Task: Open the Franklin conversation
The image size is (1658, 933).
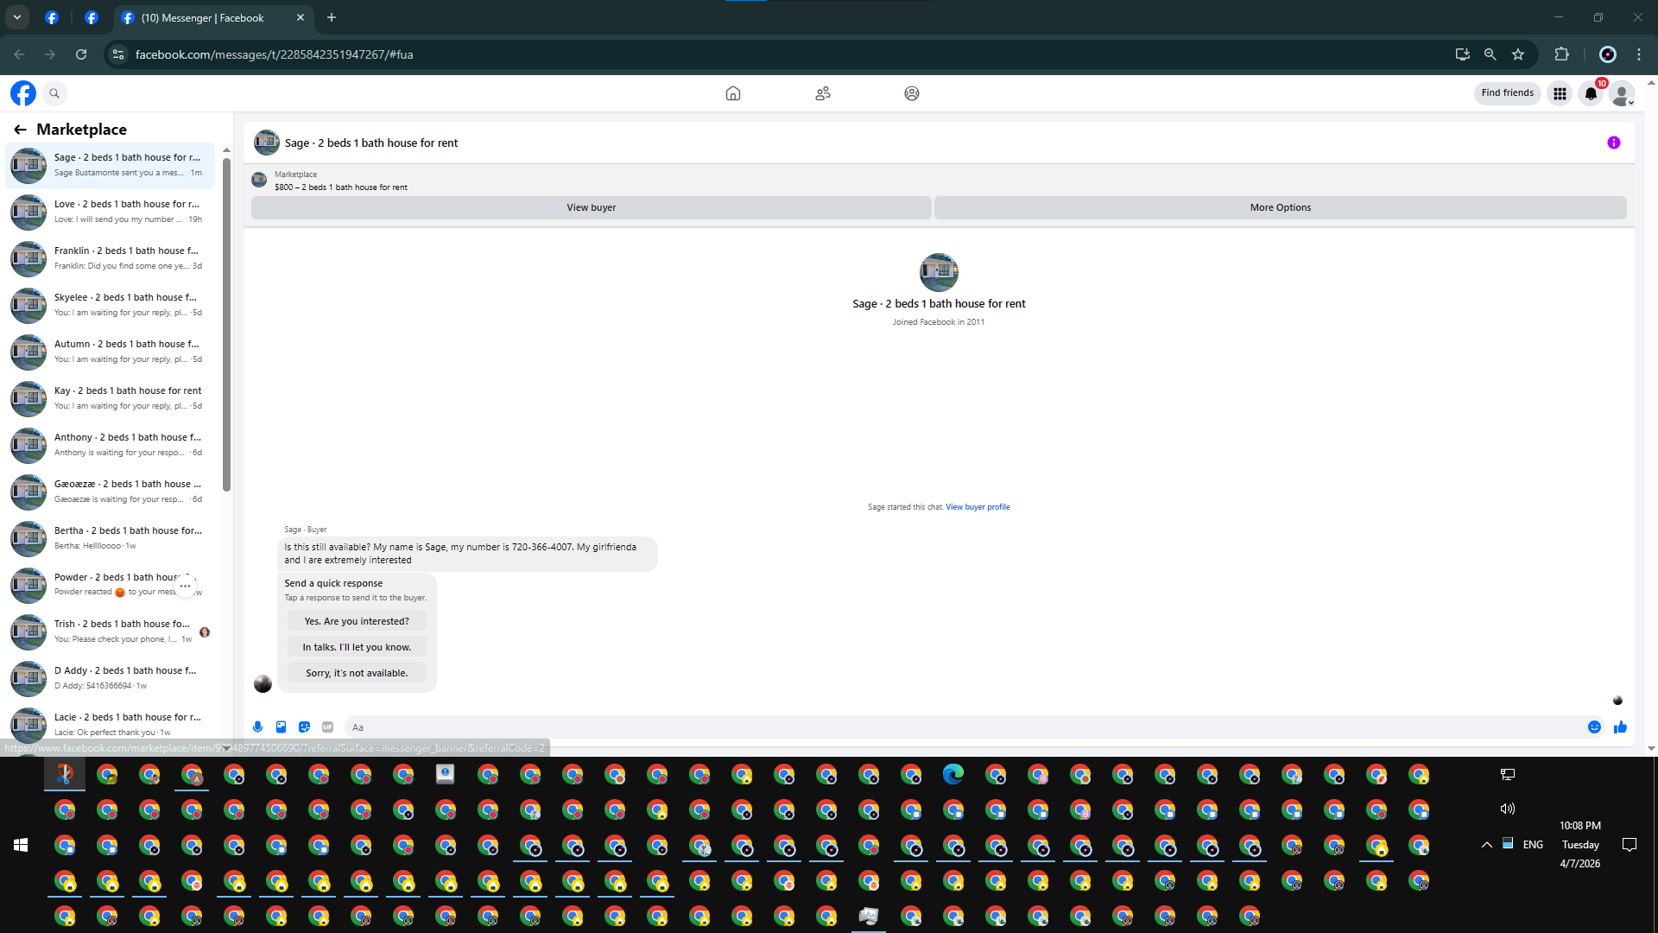Action: pos(110,258)
